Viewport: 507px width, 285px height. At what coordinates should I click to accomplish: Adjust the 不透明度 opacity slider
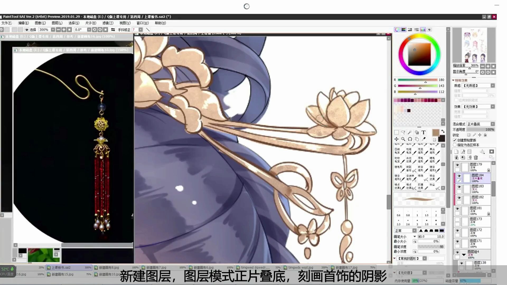pos(481,130)
